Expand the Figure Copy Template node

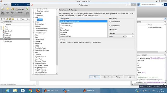point(33,50)
